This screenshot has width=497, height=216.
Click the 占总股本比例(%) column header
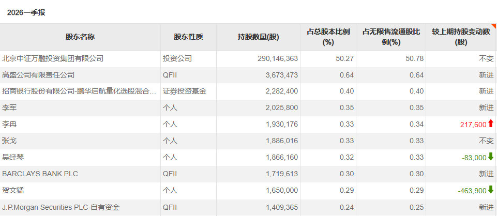[x=328, y=37]
